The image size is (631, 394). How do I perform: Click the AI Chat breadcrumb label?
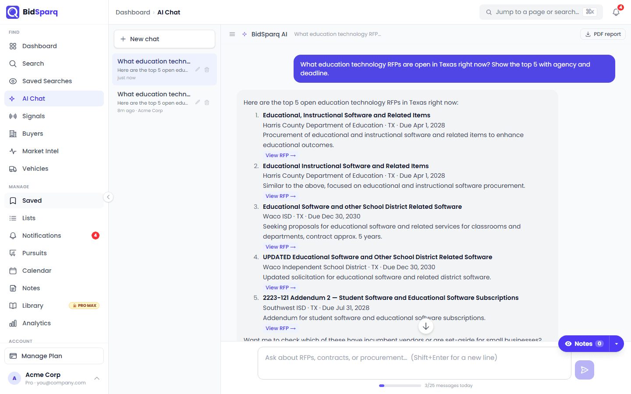point(169,12)
